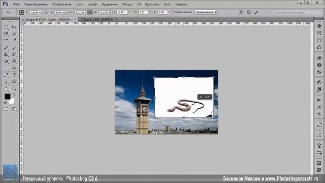Select the History Brush tool

coord(14,54)
